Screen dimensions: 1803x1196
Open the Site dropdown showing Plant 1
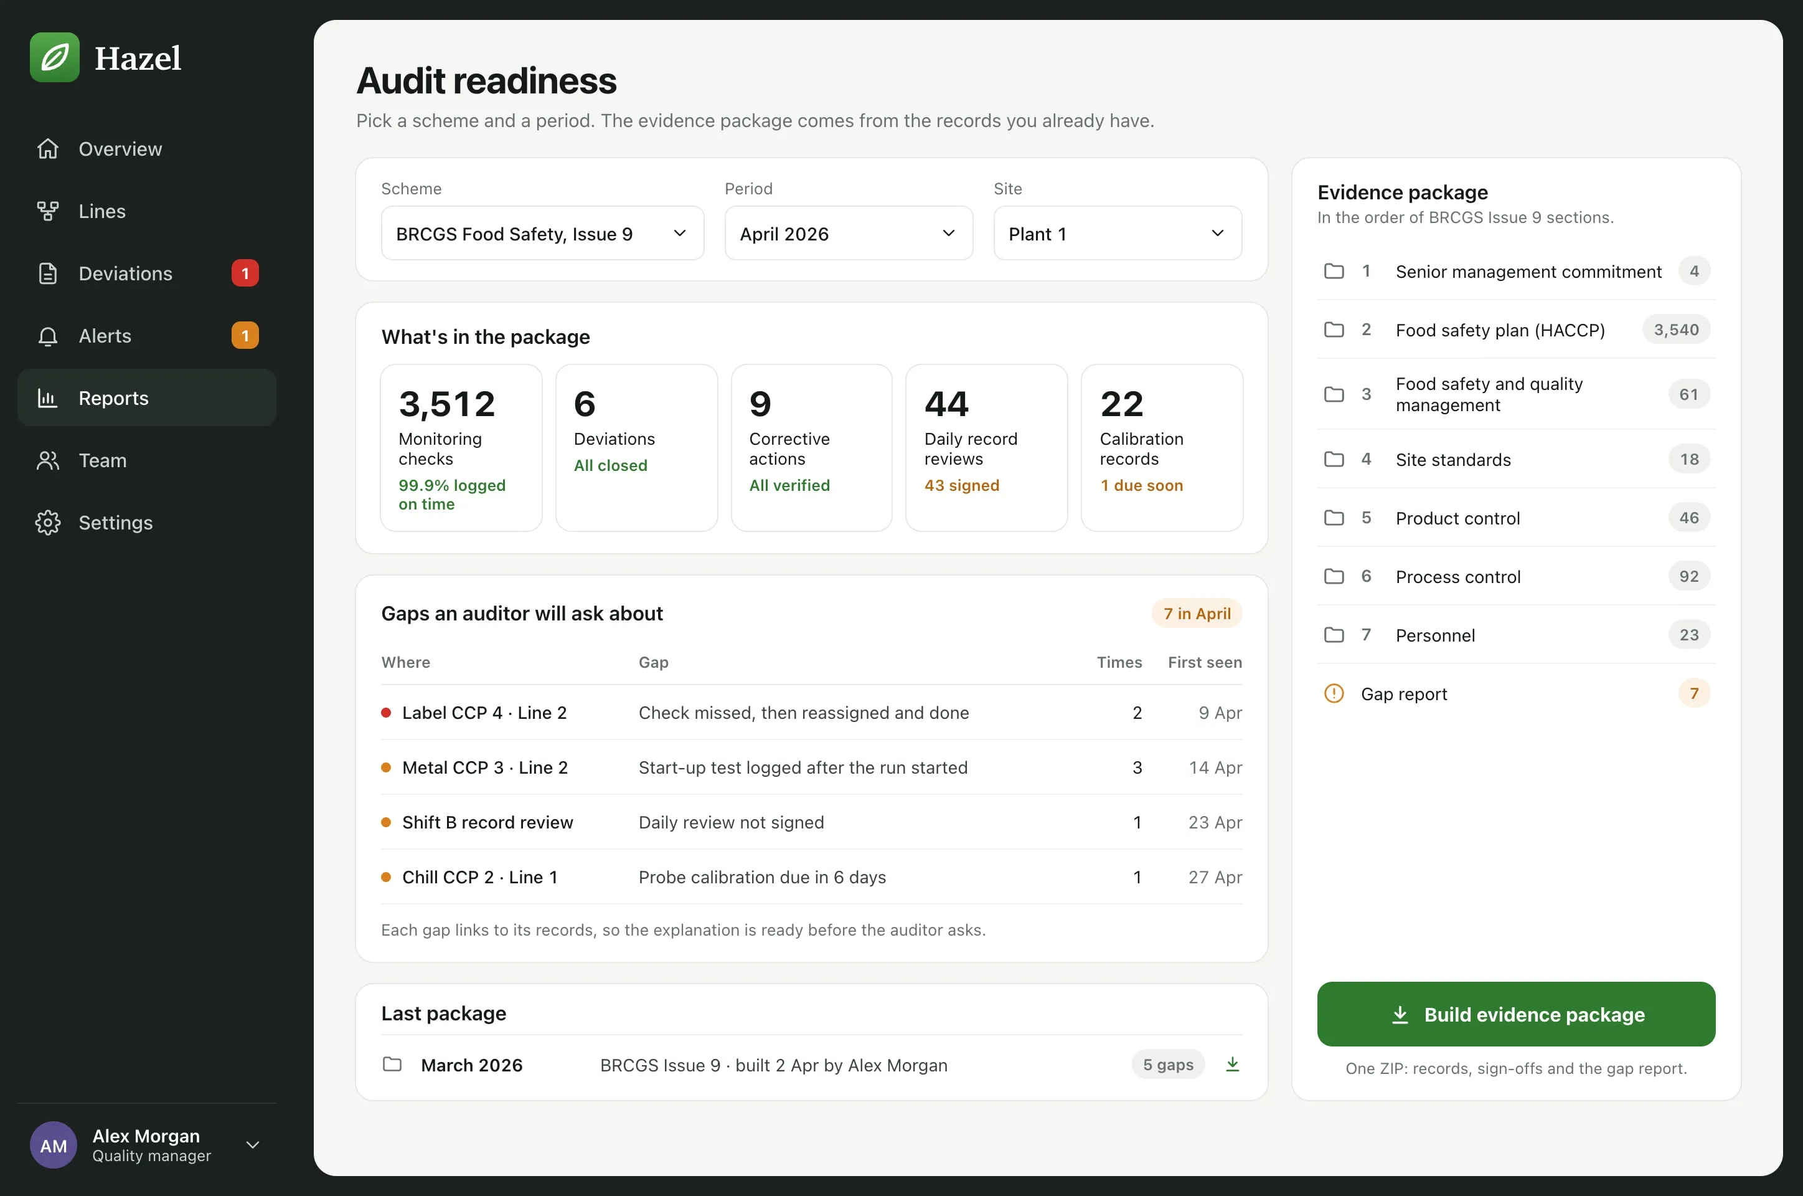click(1117, 234)
